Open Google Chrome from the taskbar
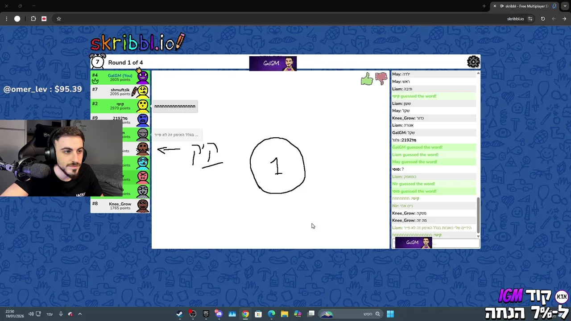 (x=245, y=314)
